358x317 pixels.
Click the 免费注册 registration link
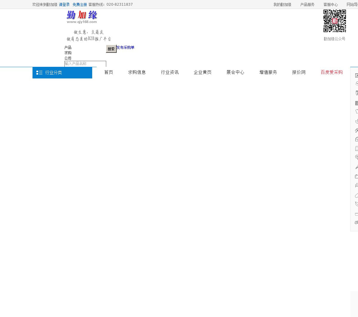(x=80, y=4)
